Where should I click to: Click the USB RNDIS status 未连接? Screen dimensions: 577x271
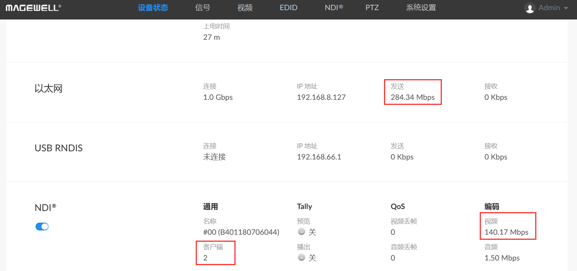[x=214, y=157]
